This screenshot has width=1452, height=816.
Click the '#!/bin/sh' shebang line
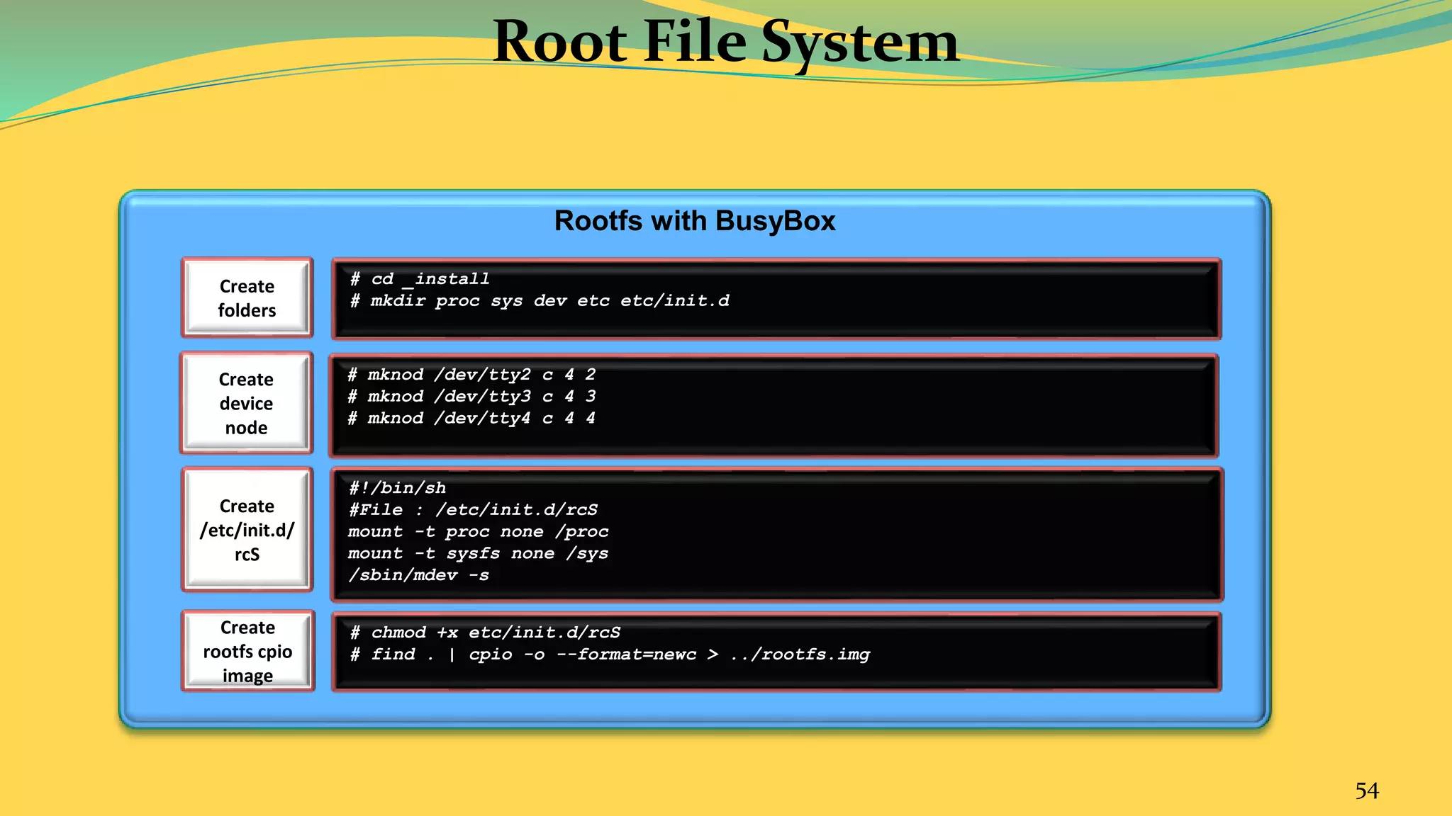click(x=398, y=488)
